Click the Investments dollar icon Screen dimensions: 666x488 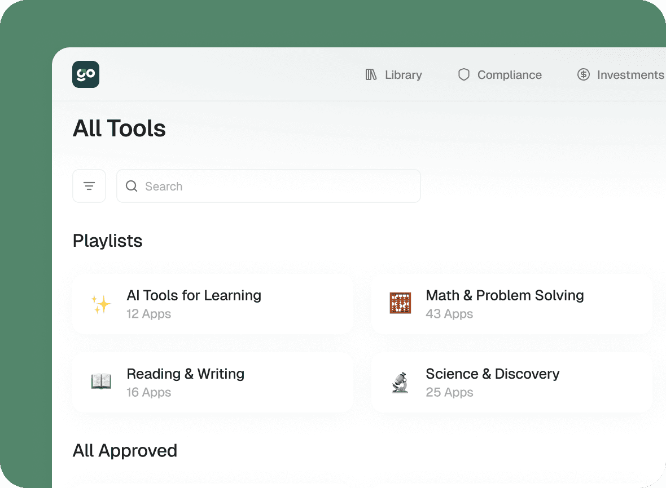tap(584, 74)
